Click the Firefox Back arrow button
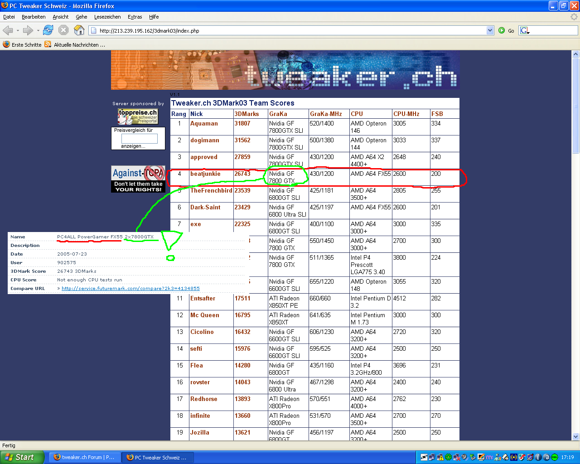The height and width of the screenshot is (464, 580). click(x=8, y=30)
